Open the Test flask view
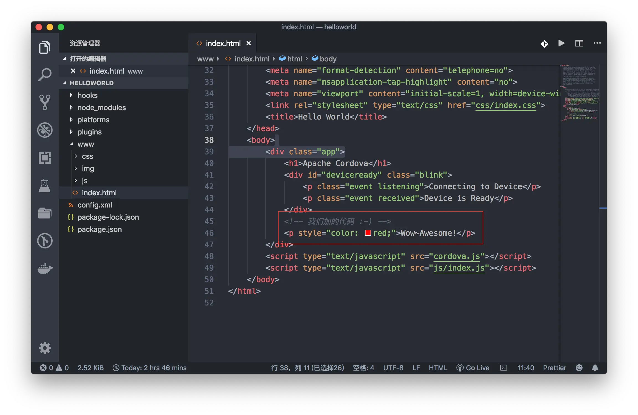The width and height of the screenshot is (638, 415). [x=45, y=185]
